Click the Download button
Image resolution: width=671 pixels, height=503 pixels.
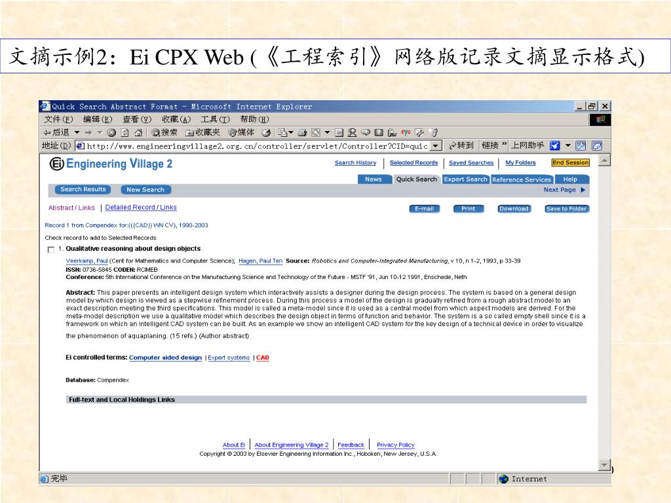pyautogui.click(x=514, y=209)
